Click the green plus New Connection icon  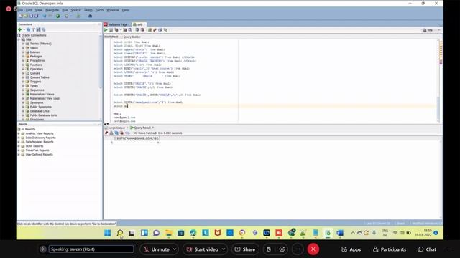pyautogui.click(x=20, y=29)
